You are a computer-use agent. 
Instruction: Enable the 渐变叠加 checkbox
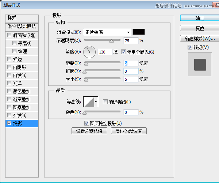click(9, 99)
